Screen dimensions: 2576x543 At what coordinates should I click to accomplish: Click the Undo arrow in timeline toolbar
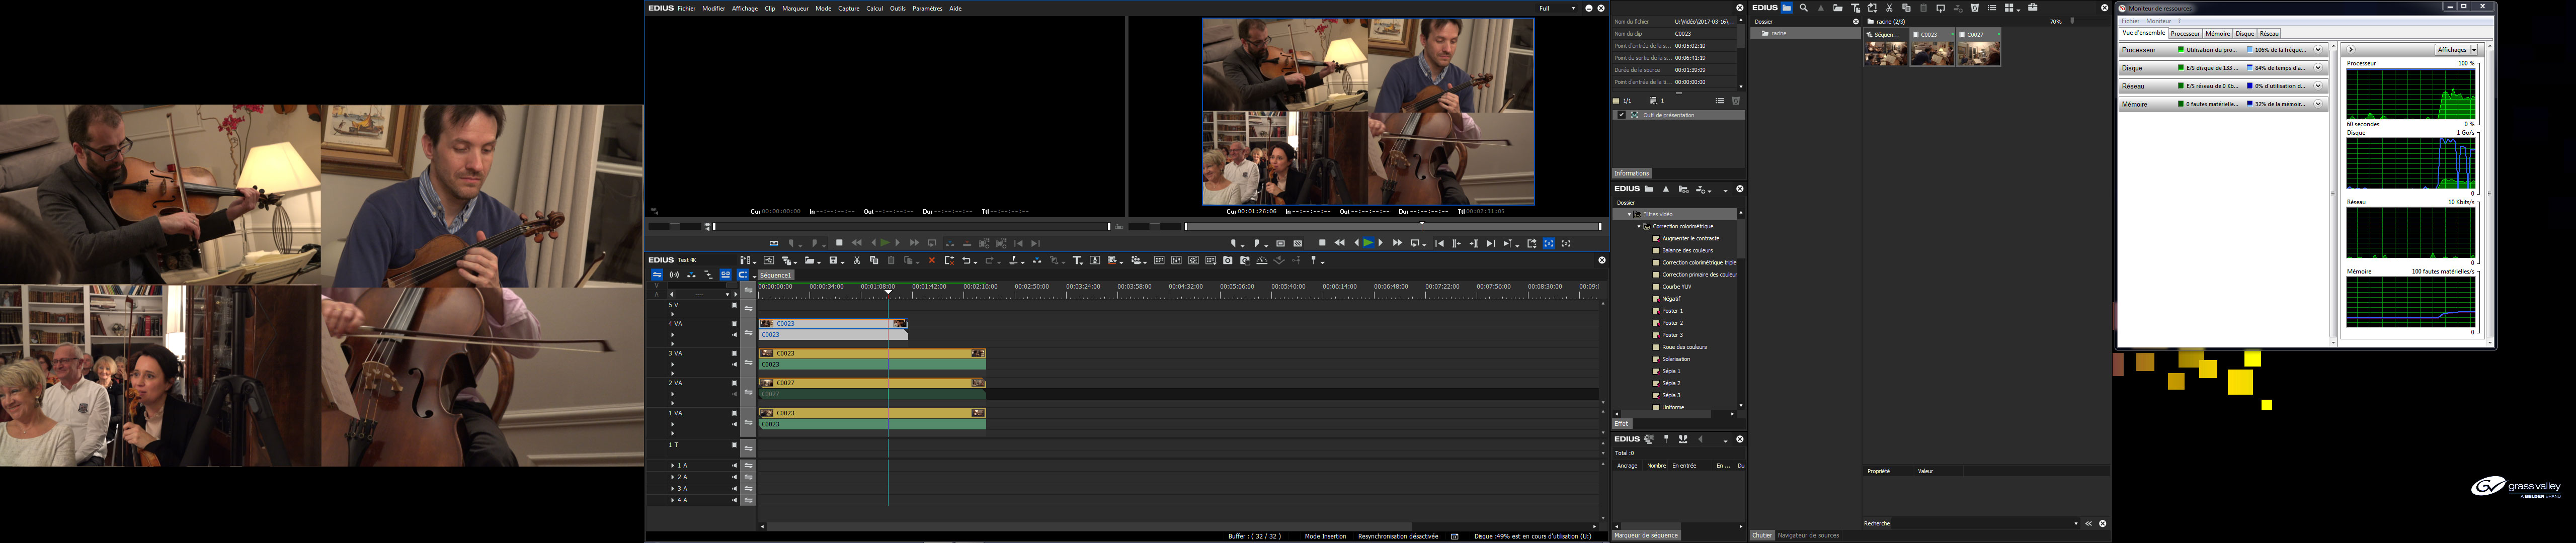click(x=967, y=260)
